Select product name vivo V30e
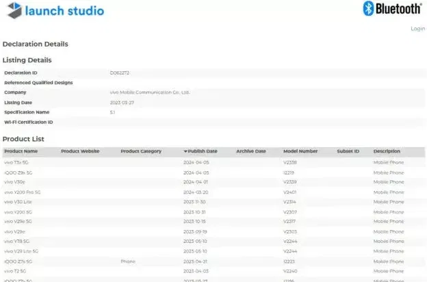427x282 pixels. click(x=14, y=182)
